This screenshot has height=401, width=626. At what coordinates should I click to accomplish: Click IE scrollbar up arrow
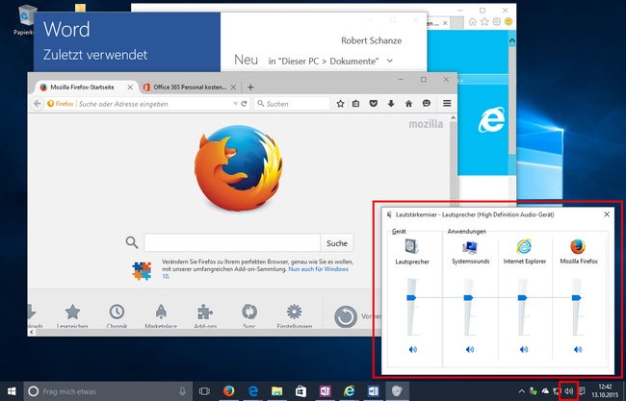[x=512, y=40]
